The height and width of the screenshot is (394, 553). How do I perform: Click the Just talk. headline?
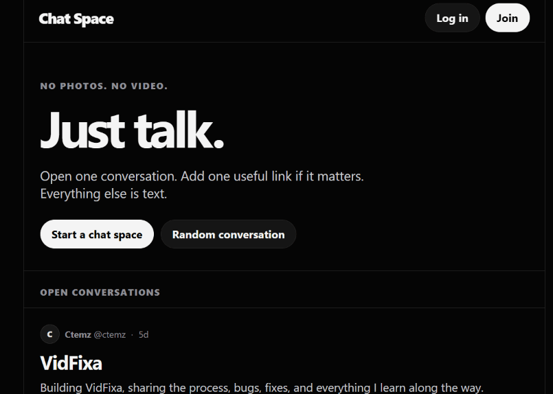[x=133, y=130]
